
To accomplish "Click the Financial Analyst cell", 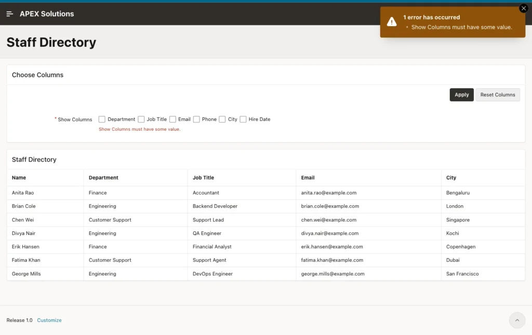I will (242, 247).
